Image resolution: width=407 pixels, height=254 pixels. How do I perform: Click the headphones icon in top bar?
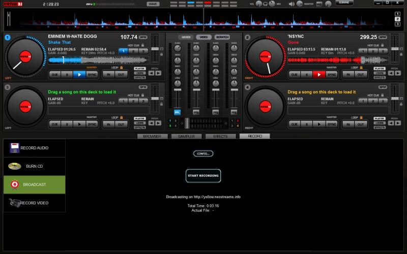265,4
